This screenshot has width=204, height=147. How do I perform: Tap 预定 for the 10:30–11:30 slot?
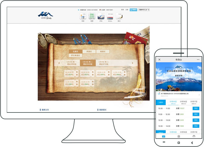pyautogui.click(x=196, y=108)
